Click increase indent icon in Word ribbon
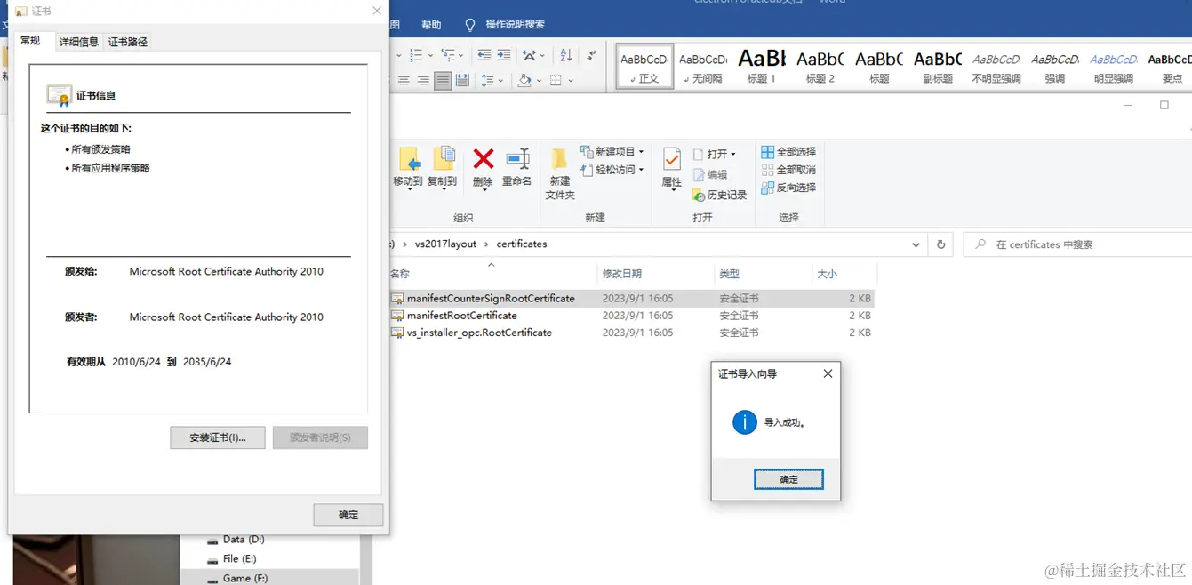The width and height of the screenshot is (1192, 585). pyautogui.click(x=504, y=55)
